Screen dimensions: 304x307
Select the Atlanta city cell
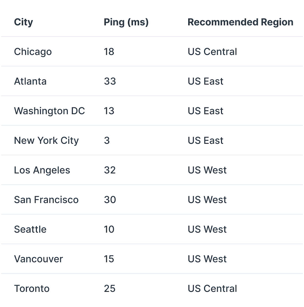click(30, 81)
